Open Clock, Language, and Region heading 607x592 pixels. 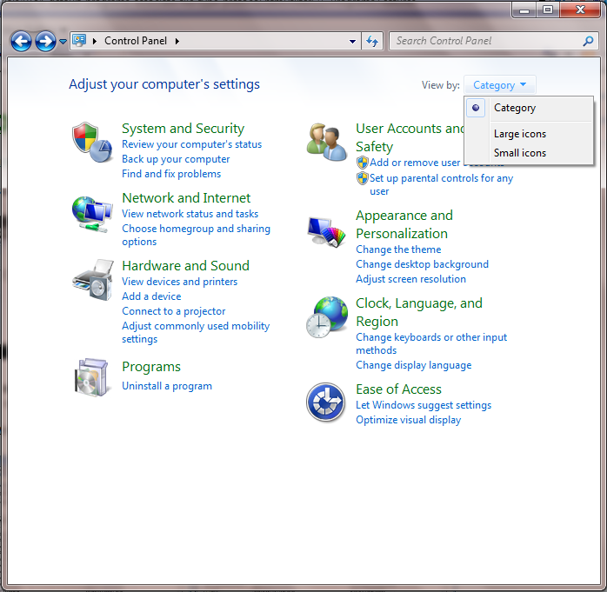419,312
